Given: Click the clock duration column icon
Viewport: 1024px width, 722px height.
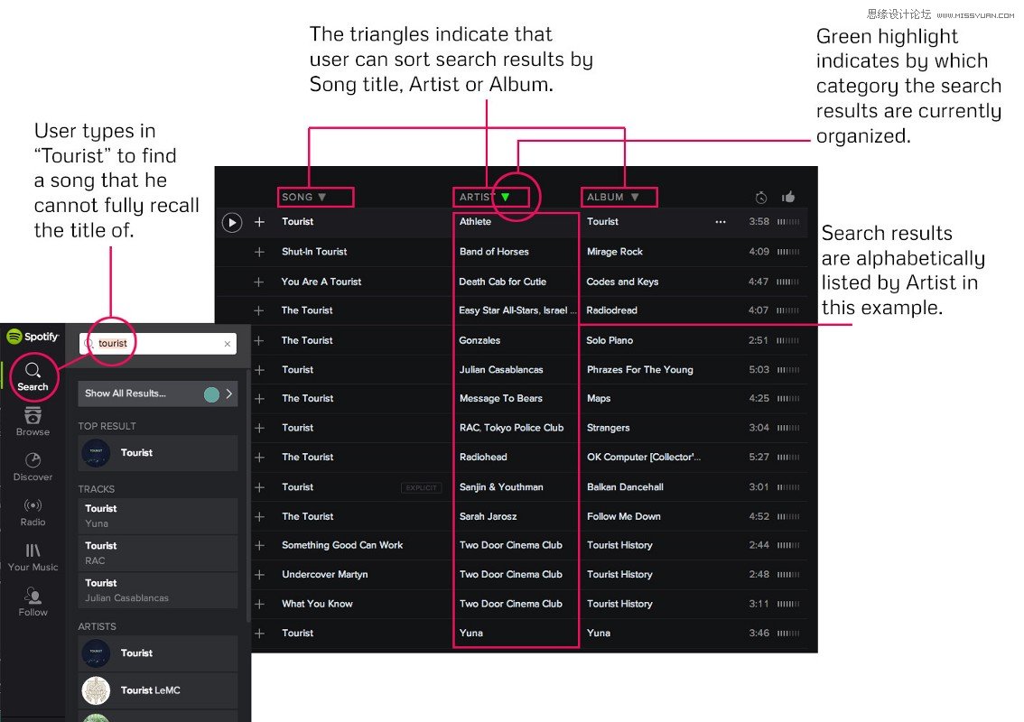Looking at the screenshot, I should (x=761, y=197).
